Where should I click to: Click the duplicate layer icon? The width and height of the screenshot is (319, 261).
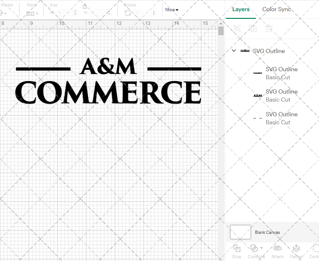click(x=253, y=28)
